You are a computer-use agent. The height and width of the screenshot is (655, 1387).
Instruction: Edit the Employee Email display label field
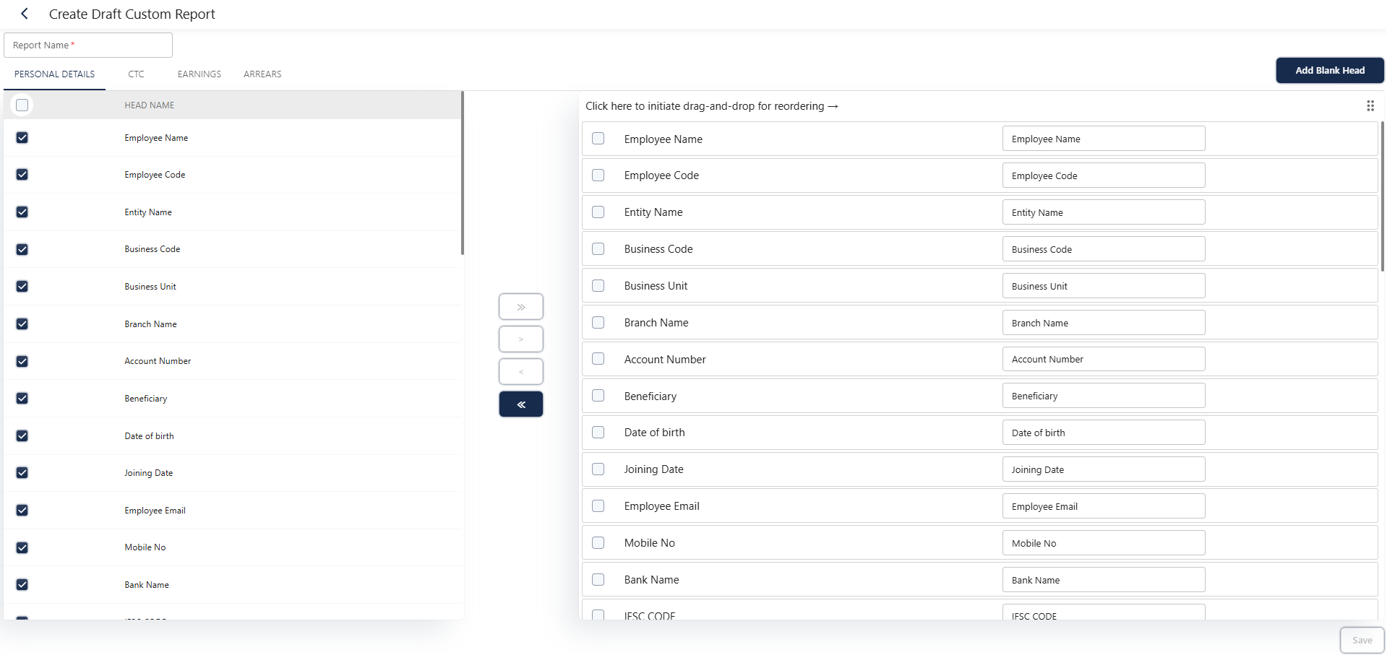[1104, 506]
